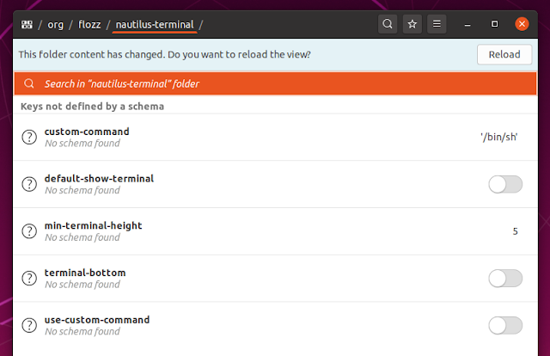This screenshot has width=550, height=356.
Task: Click question mark icon beside default-show-terminal
Action: [x=29, y=184]
